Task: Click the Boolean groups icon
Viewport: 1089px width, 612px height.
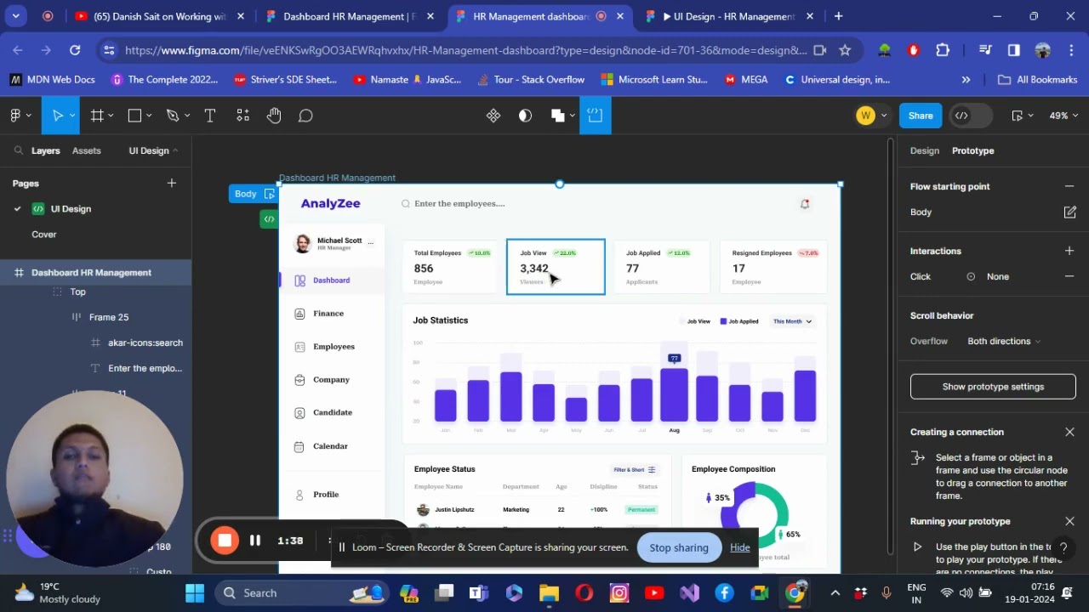Action: click(557, 116)
